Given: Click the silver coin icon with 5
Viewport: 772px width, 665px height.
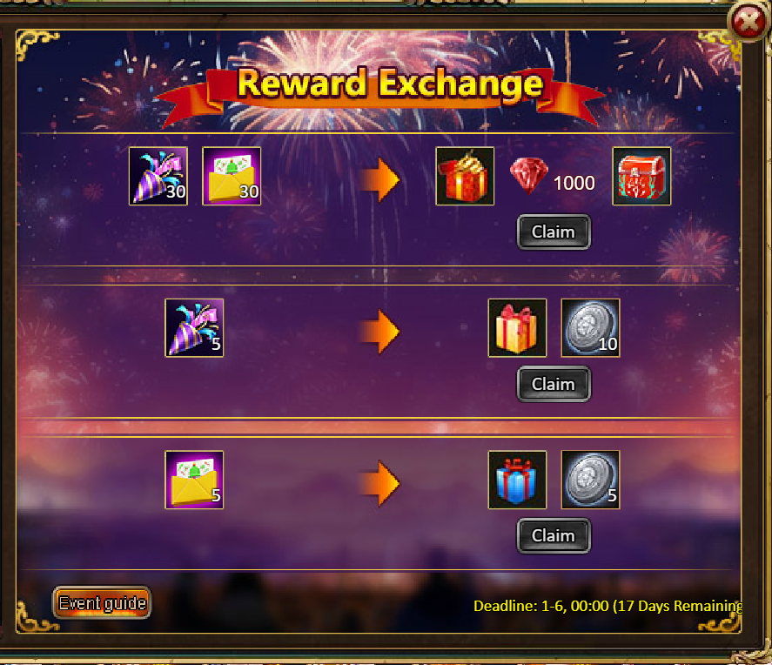Looking at the screenshot, I should [590, 480].
